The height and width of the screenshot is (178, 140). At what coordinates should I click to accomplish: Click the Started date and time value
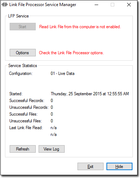pos(90,94)
